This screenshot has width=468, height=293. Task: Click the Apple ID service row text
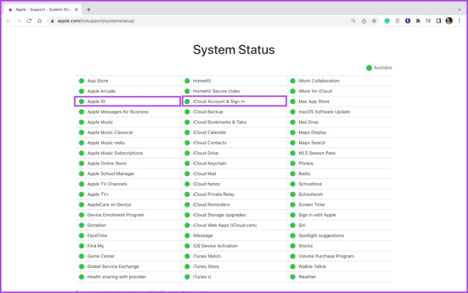pos(96,101)
